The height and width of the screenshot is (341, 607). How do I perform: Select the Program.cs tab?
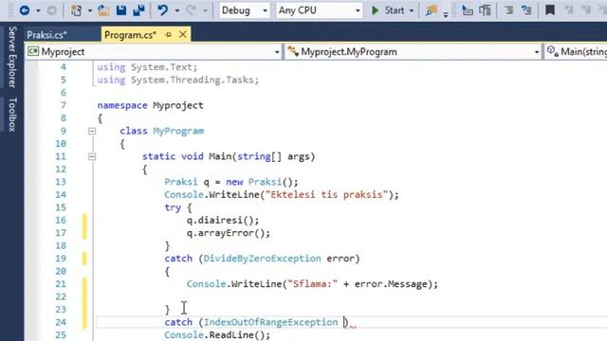point(130,35)
